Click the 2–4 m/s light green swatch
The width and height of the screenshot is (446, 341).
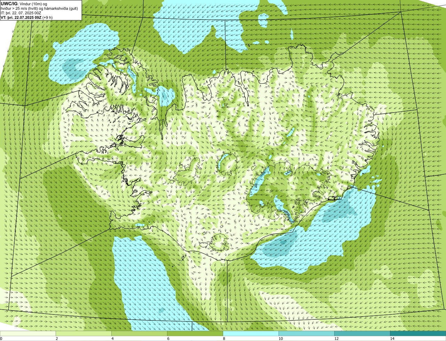pyautogui.click(x=84, y=333)
